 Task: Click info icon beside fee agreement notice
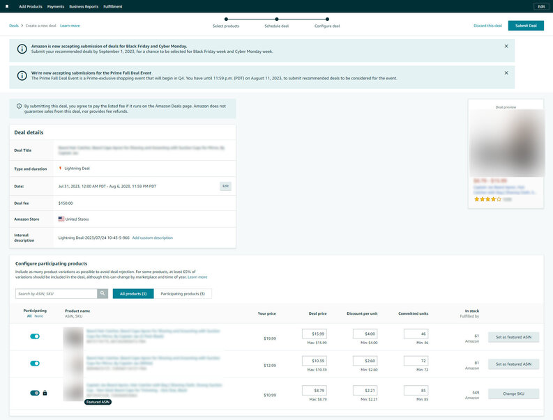point(19,106)
